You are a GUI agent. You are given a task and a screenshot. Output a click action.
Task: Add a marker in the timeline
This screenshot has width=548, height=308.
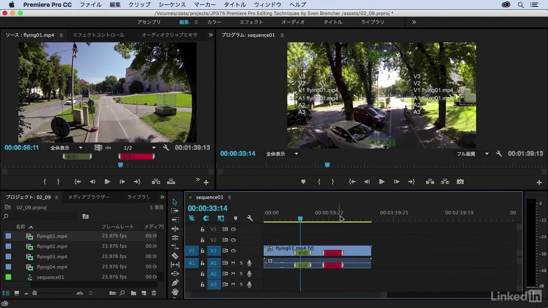pyautogui.click(x=235, y=218)
